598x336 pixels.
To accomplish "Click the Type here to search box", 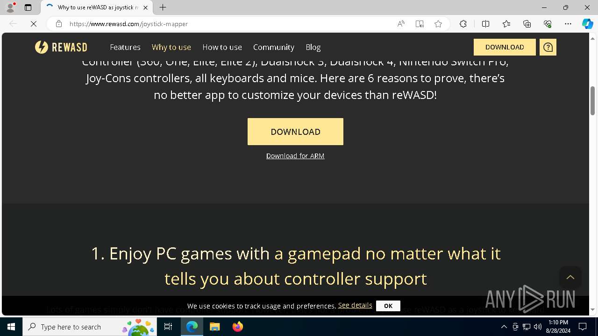I will pos(89,327).
